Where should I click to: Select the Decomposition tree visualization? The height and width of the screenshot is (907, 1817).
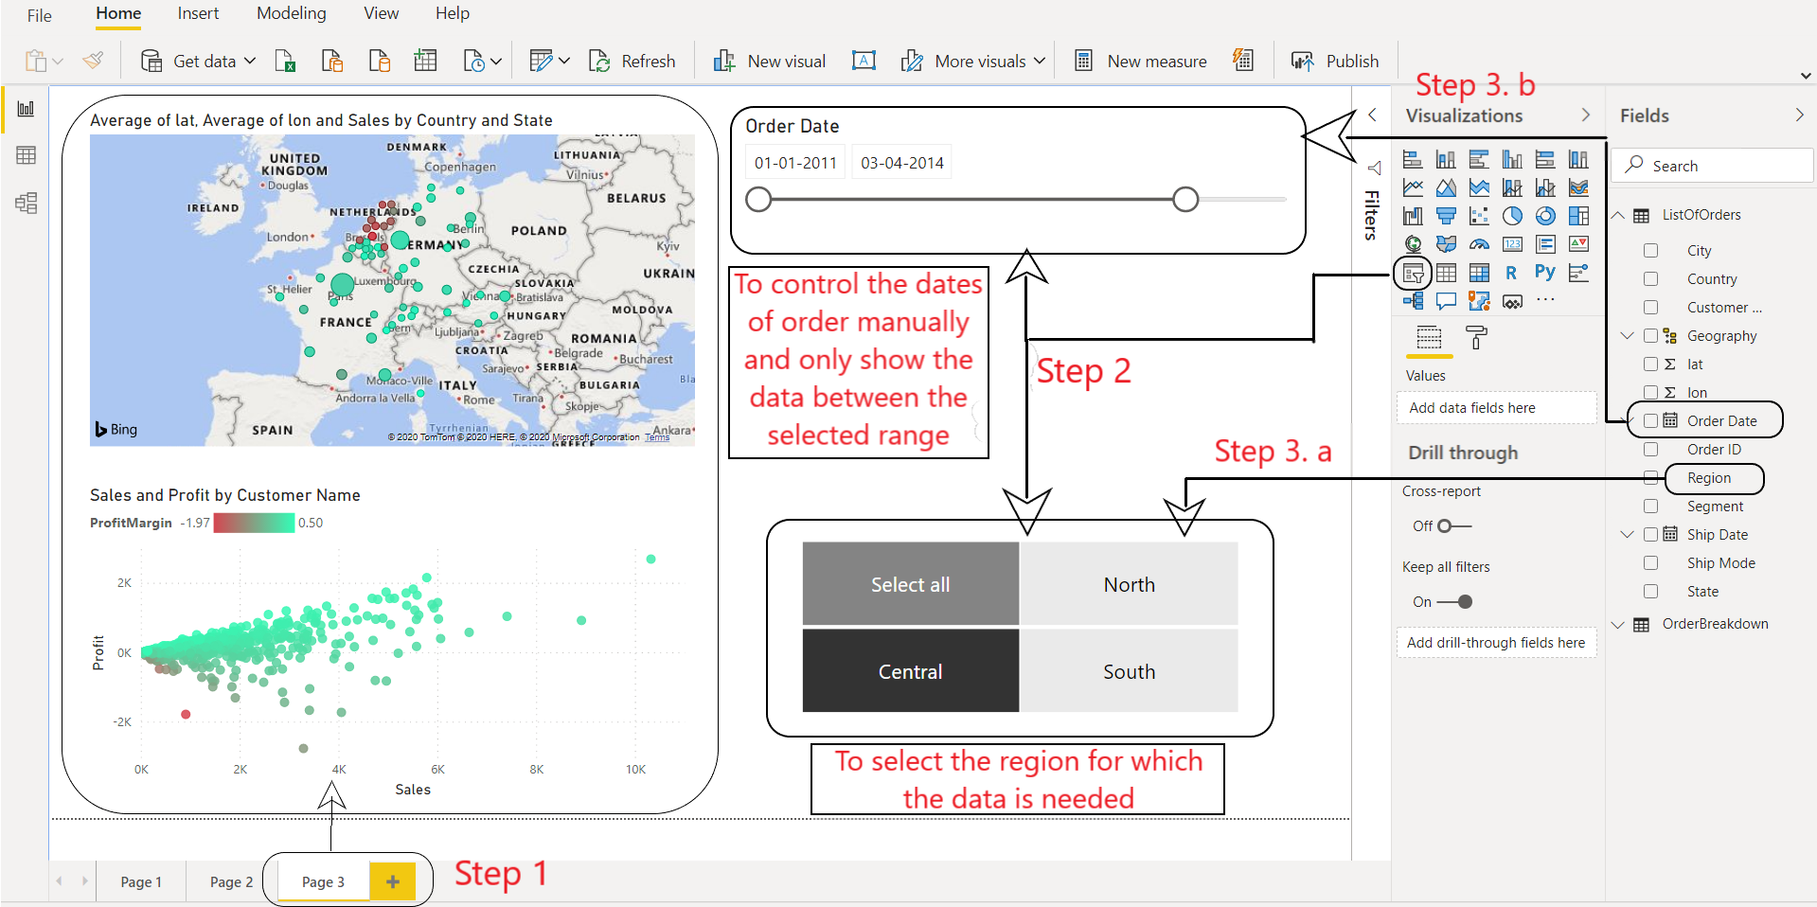pyautogui.click(x=1413, y=302)
